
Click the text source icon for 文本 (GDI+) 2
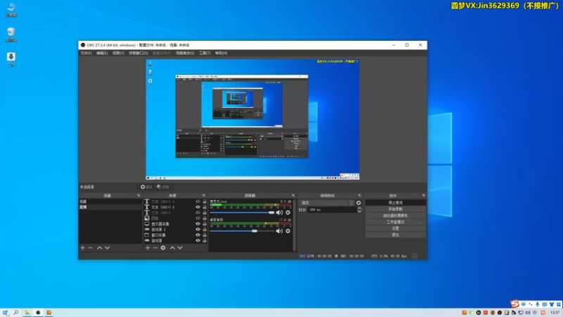(147, 207)
